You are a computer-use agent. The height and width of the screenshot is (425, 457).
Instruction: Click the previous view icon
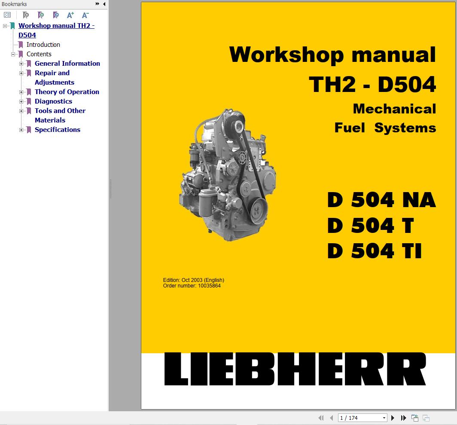[x=415, y=418]
